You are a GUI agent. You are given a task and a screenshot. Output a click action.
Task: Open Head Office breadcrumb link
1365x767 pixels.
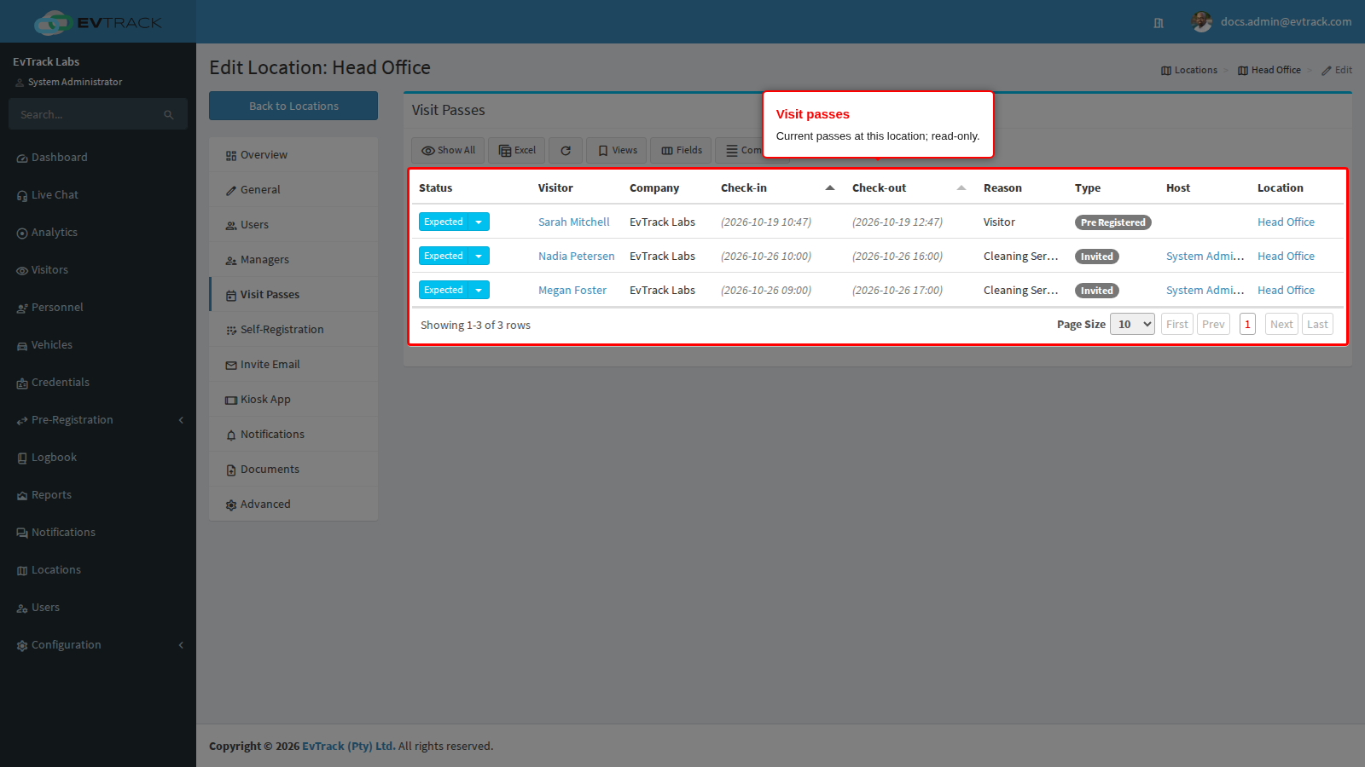point(1269,70)
